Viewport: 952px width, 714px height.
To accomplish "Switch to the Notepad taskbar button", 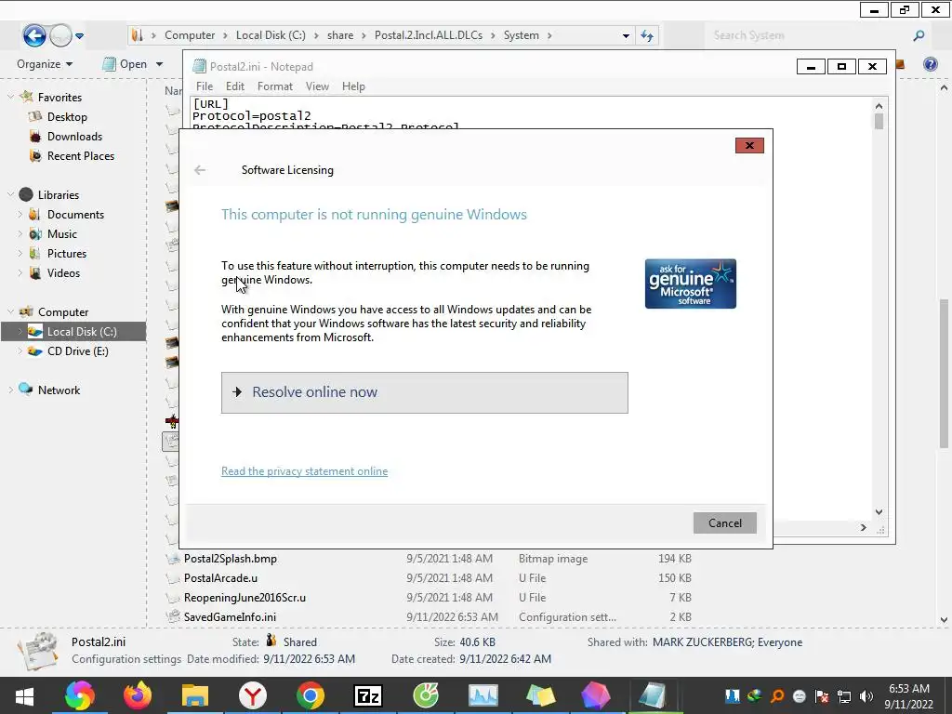I will click(652, 695).
